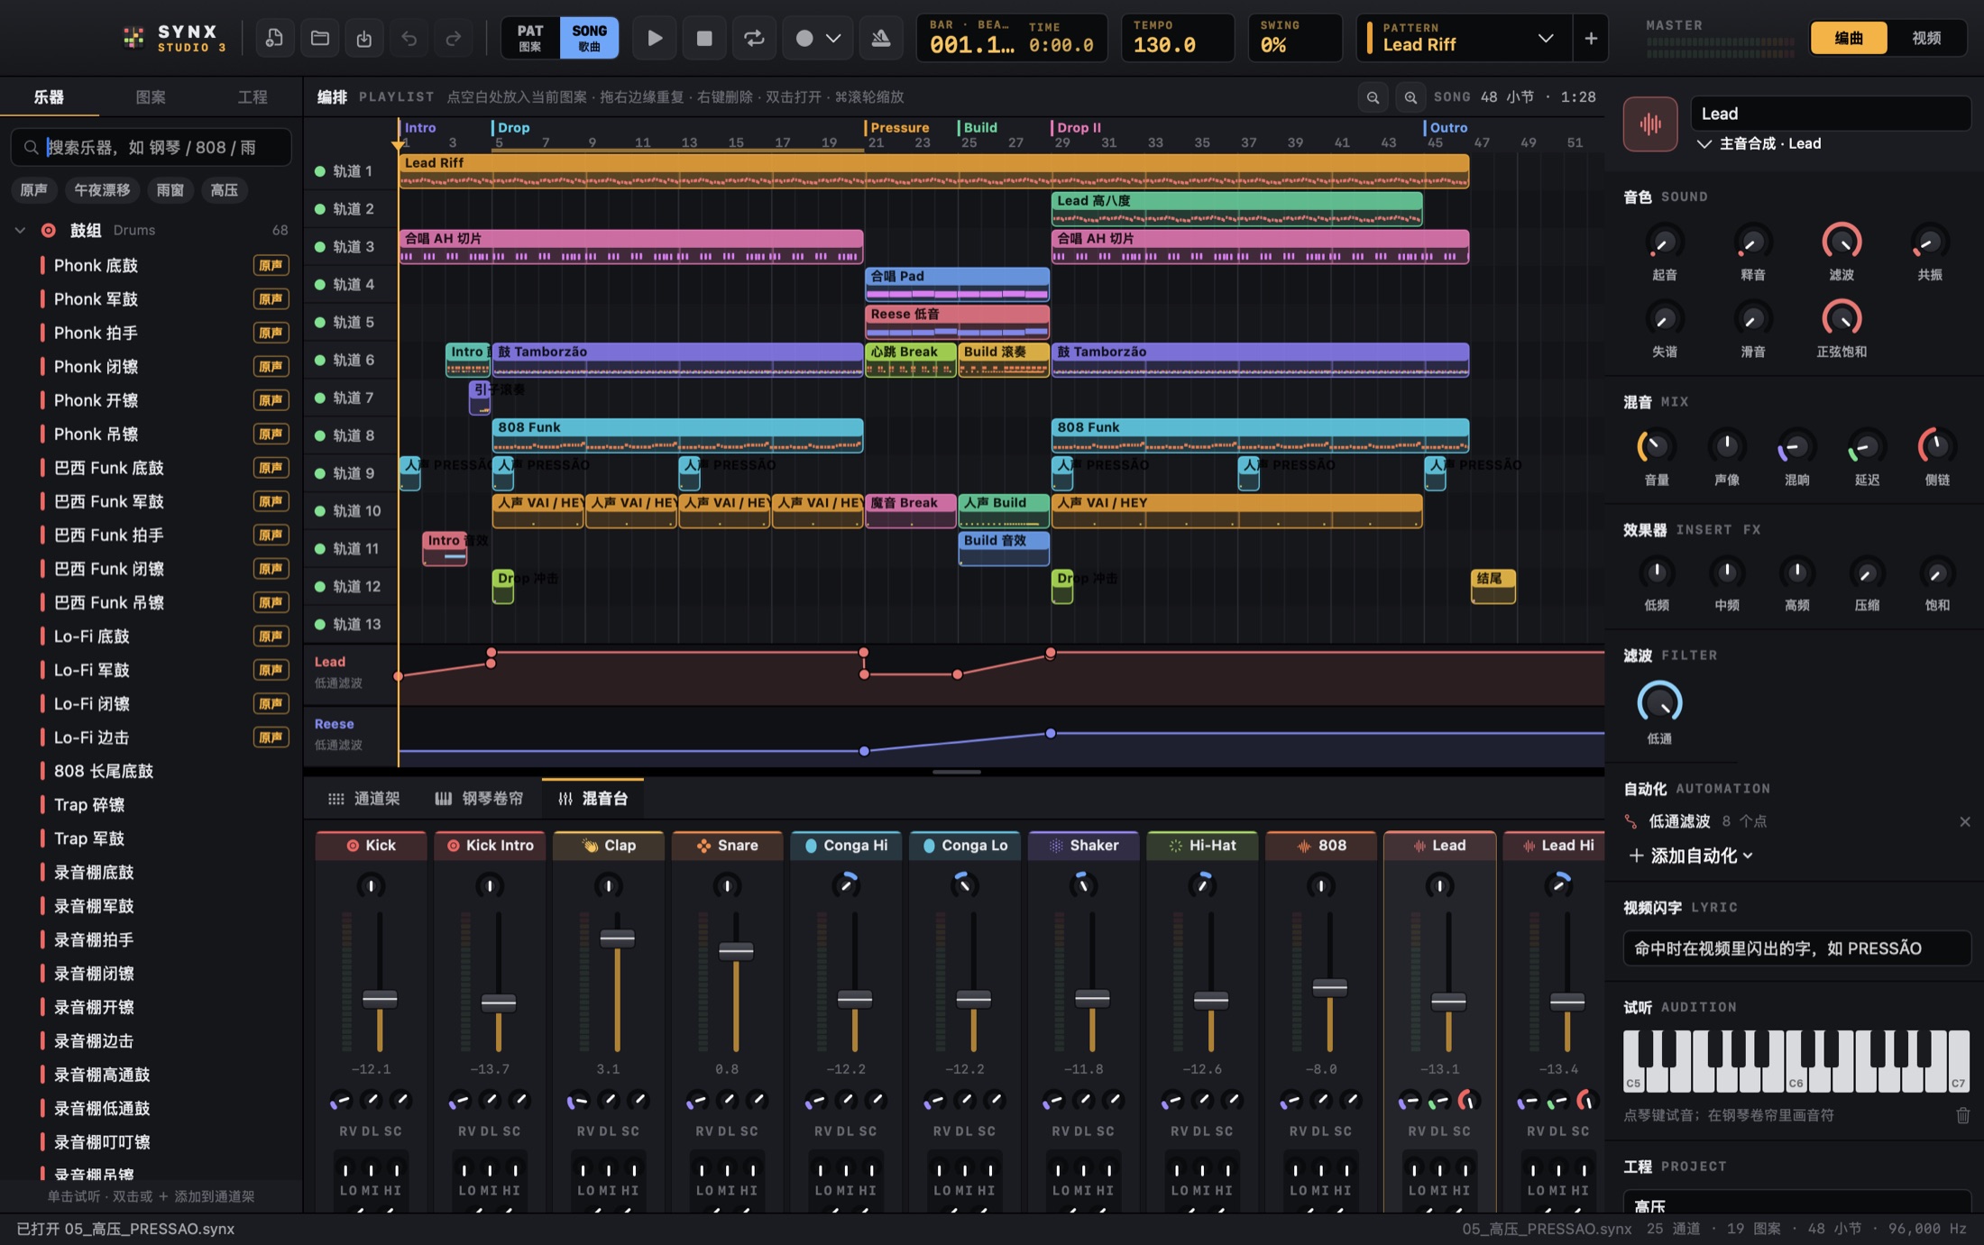
Task: Open the 工程 tab in left panel
Action: (253, 96)
